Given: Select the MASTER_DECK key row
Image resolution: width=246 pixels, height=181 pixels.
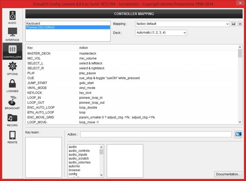Looking at the screenshot, I should point(132,53).
